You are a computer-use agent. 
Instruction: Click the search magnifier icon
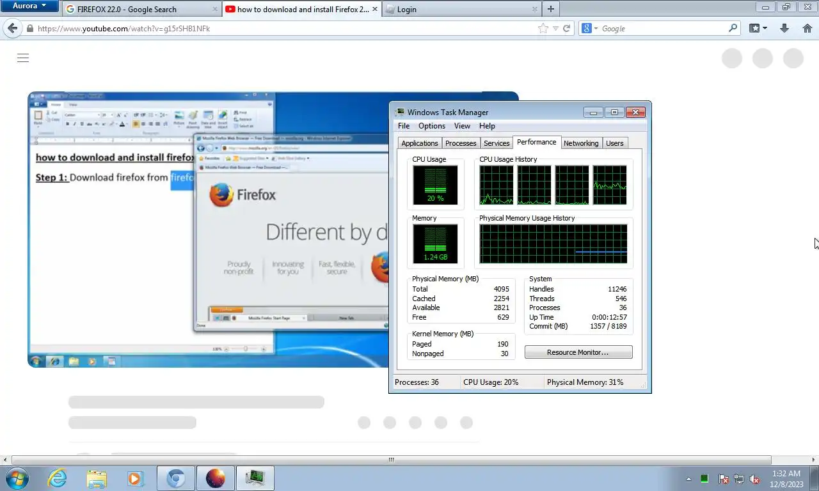(733, 29)
